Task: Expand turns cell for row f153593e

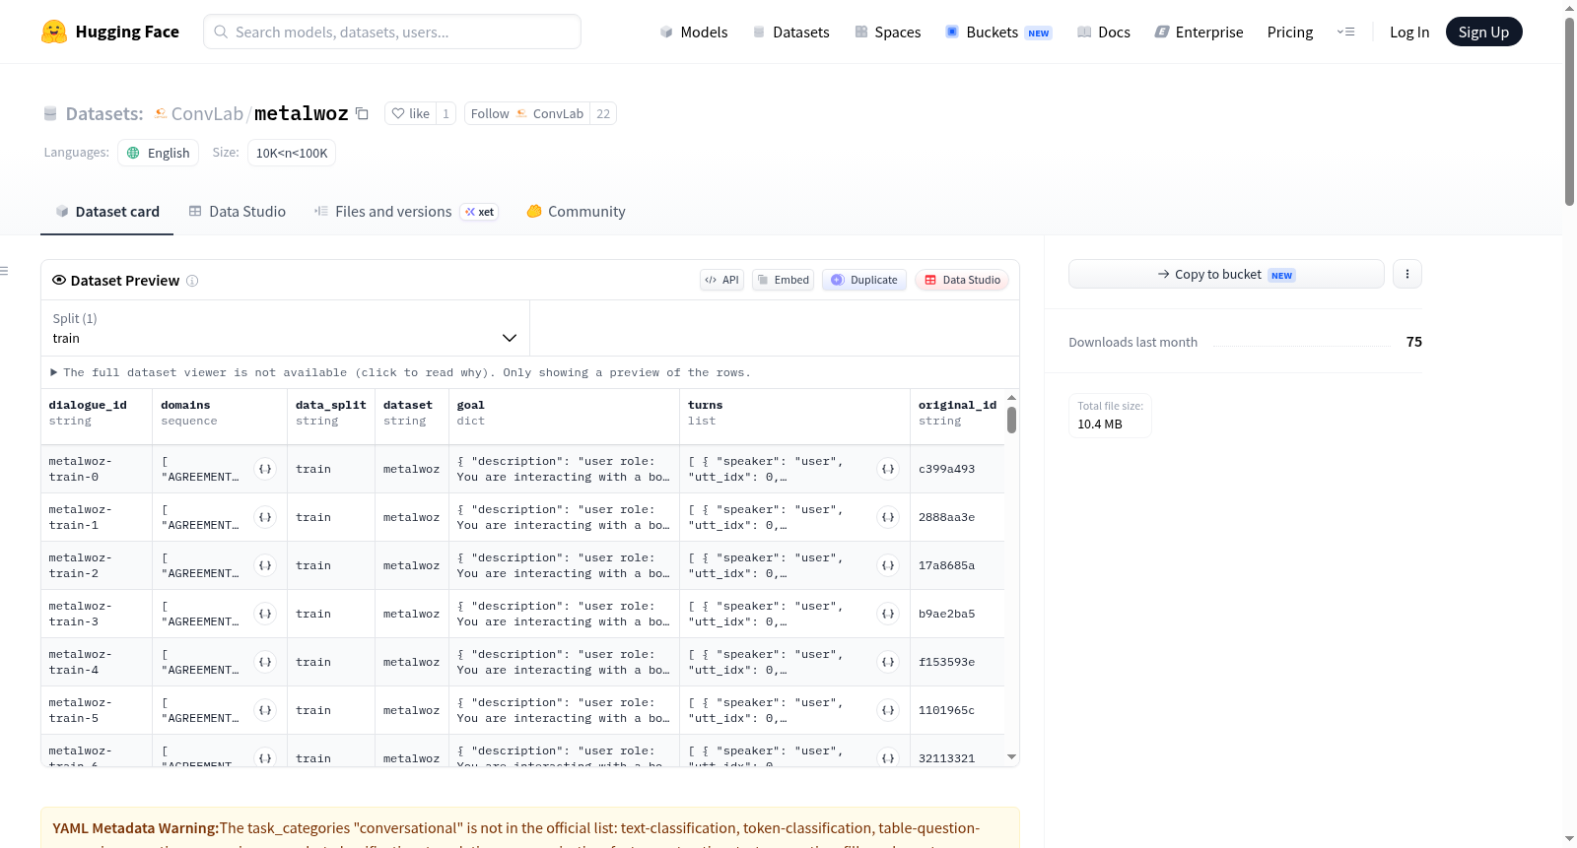Action: click(888, 662)
